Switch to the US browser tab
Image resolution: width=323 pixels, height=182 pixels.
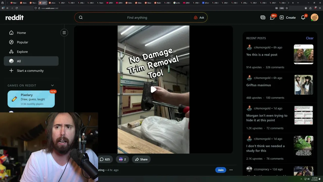tap(206, 3)
